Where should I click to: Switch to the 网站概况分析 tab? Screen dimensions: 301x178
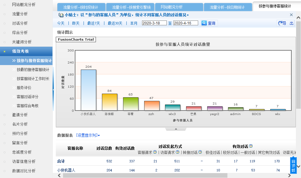(x=172, y=7)
